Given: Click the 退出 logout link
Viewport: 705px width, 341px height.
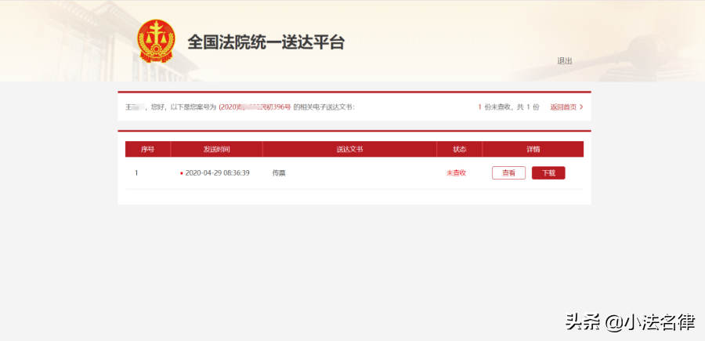Looking at the screenshot, I should [565, 61].
